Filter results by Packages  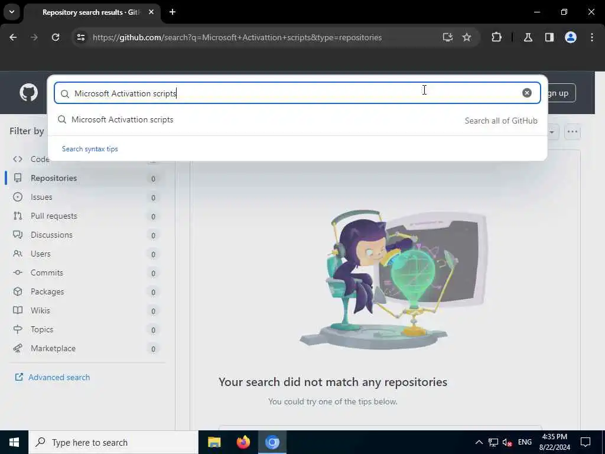pyautogui.click(x=86, y=291)
